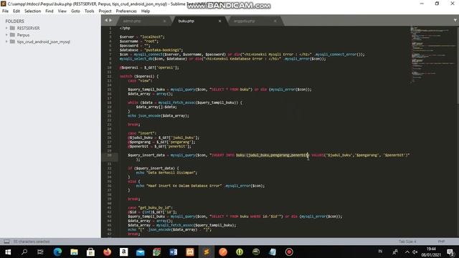Click the volume muted tray icon

pyautogui.click(x=415, y=252)
